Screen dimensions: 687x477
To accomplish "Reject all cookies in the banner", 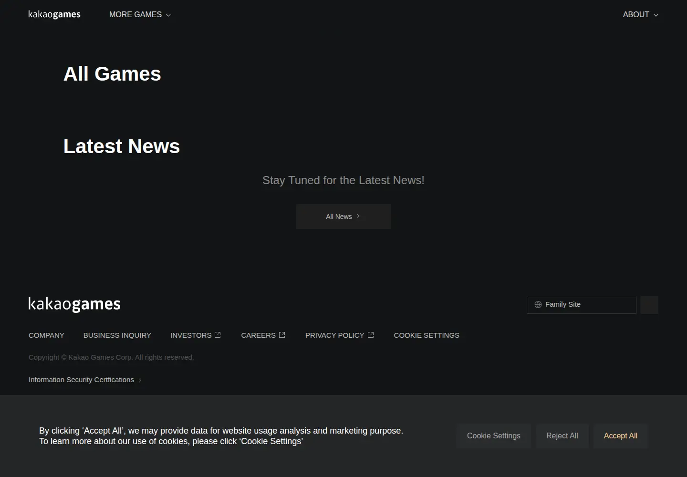I will coord(562,436).
